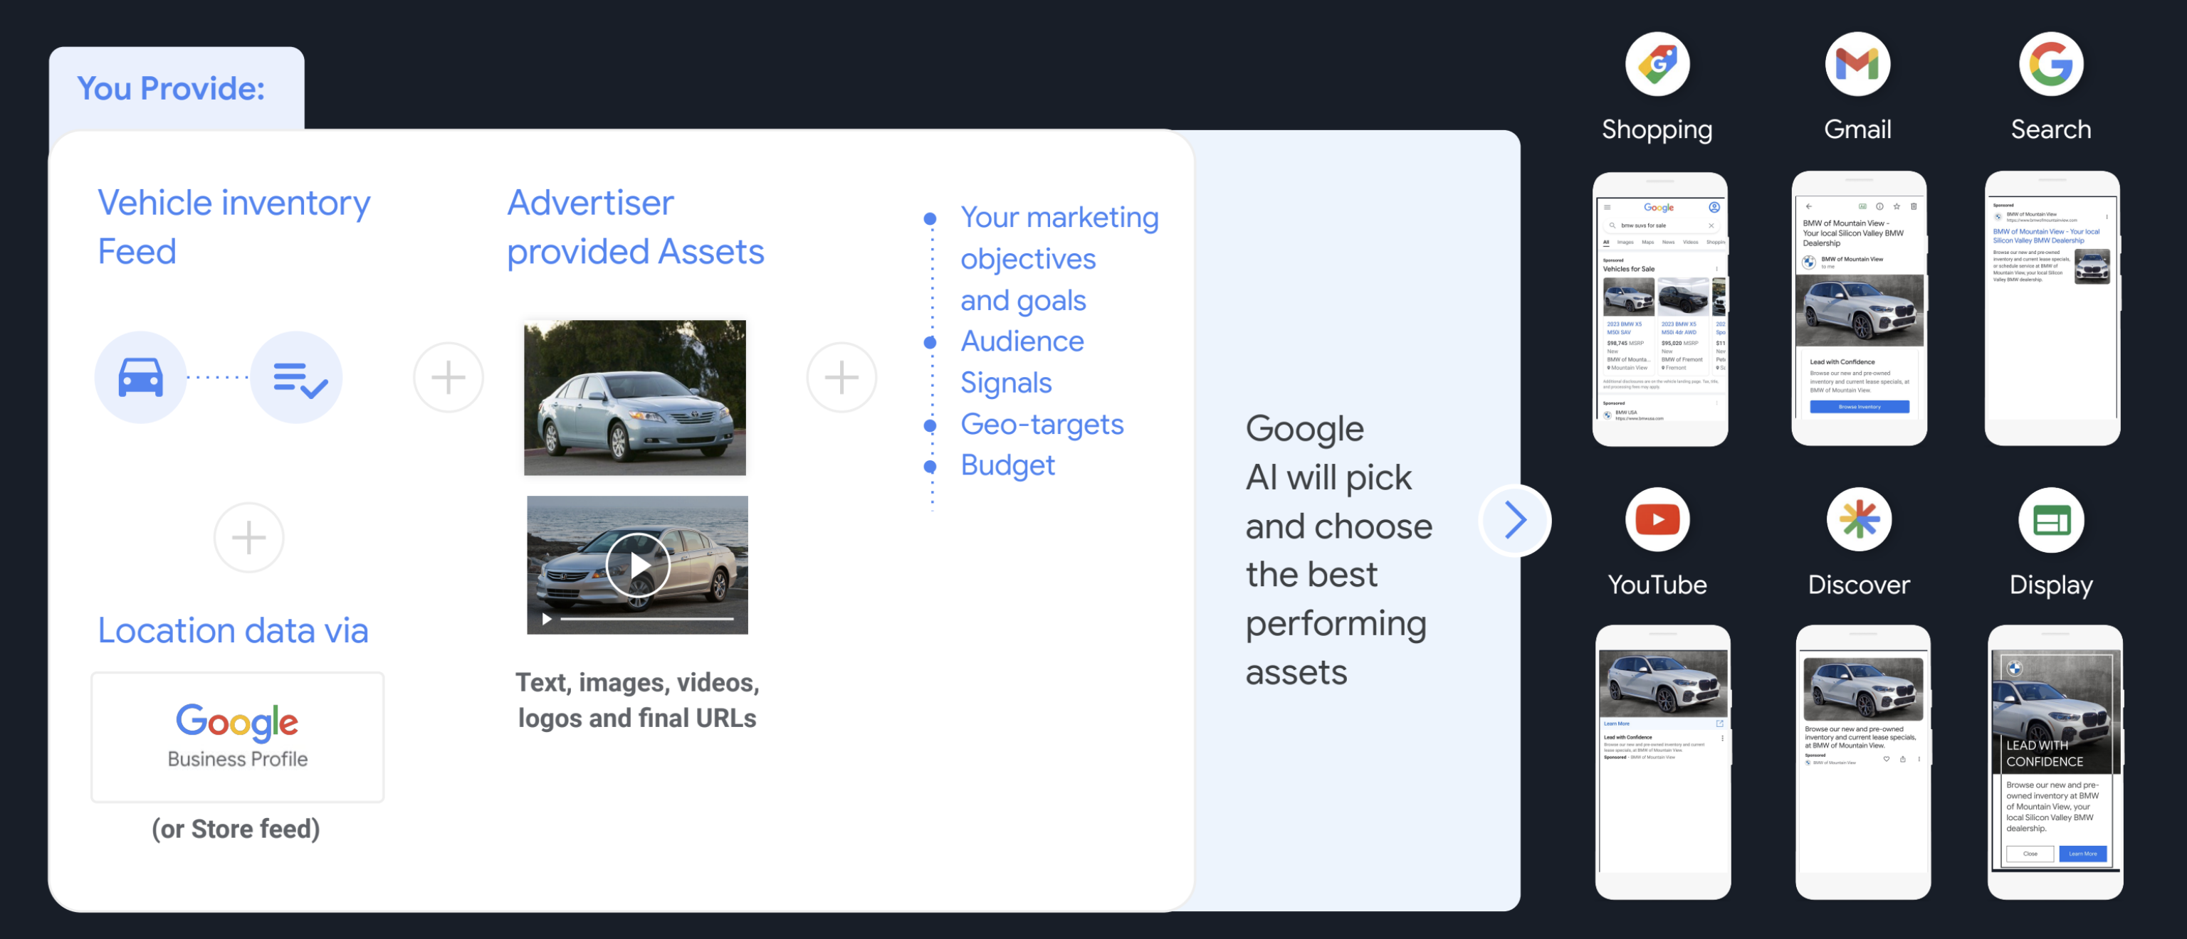Click the Display label

click(2051, 585)
